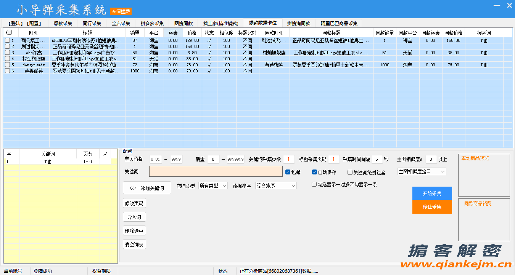Image resolution: width=515 pixels, height=275 pixels.
Task: Click the 标题采集页码 field
Action: click(x=334, y=159)
